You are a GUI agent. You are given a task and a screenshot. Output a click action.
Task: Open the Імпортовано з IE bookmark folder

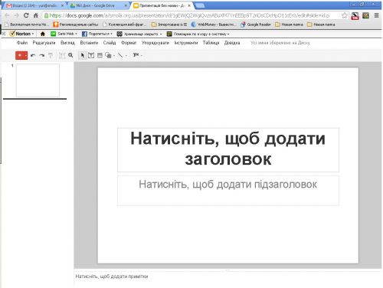tap(169, 25)
